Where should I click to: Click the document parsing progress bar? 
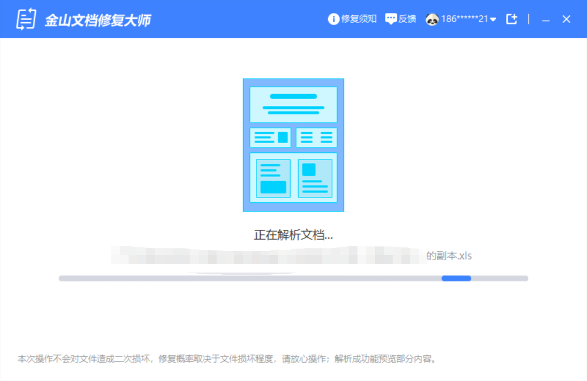pos(293,278)
